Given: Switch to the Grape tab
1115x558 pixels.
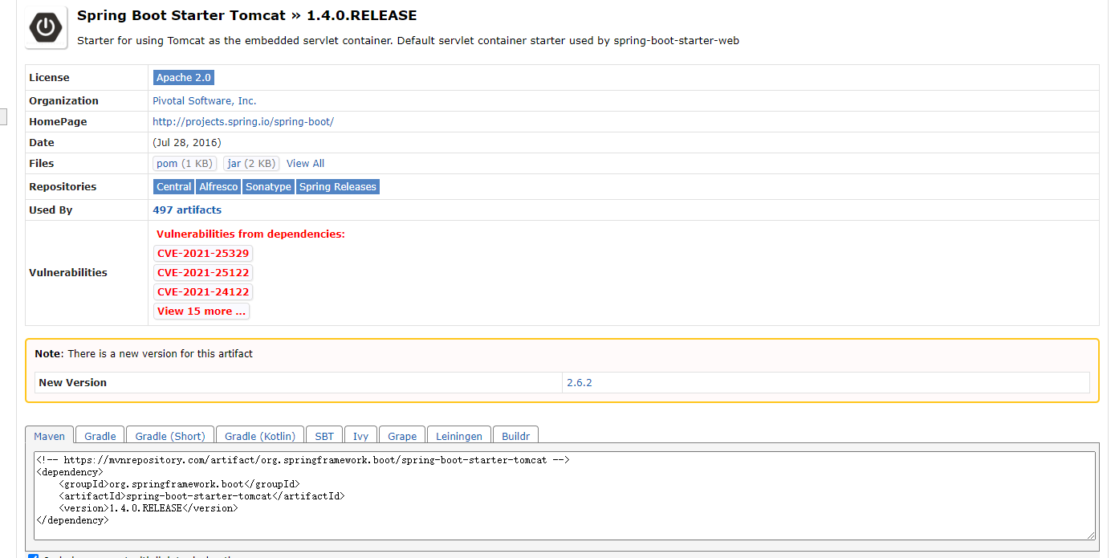Looking at the screenshot, I should tap(402, 435).
